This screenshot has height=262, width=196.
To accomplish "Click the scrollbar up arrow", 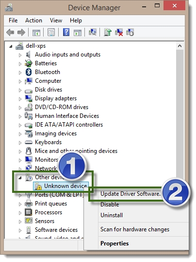I will tap(180, 46).
